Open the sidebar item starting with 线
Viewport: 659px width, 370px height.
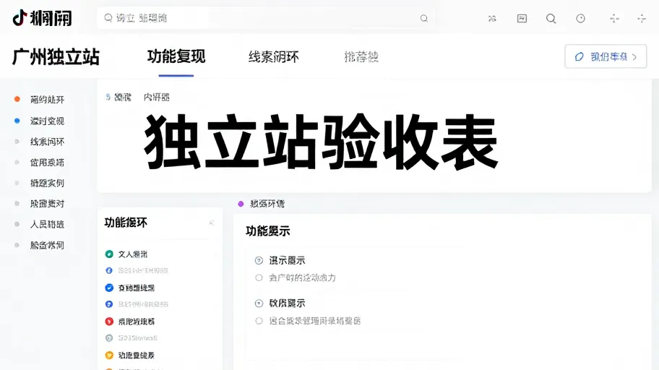[x=39, y=142]
